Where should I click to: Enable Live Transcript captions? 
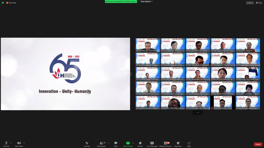coord(152,144)
